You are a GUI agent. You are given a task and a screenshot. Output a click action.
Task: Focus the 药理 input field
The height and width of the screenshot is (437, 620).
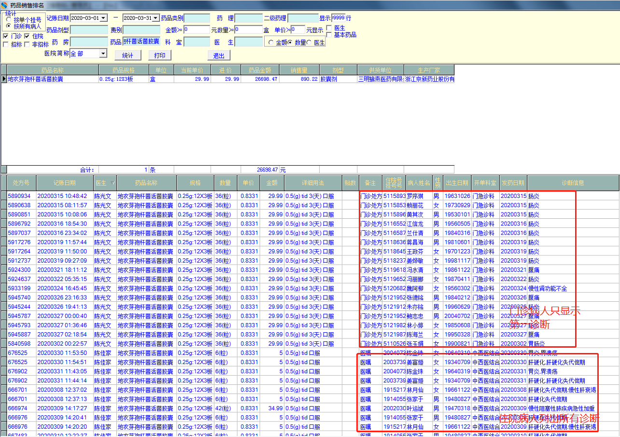[249, 18]
